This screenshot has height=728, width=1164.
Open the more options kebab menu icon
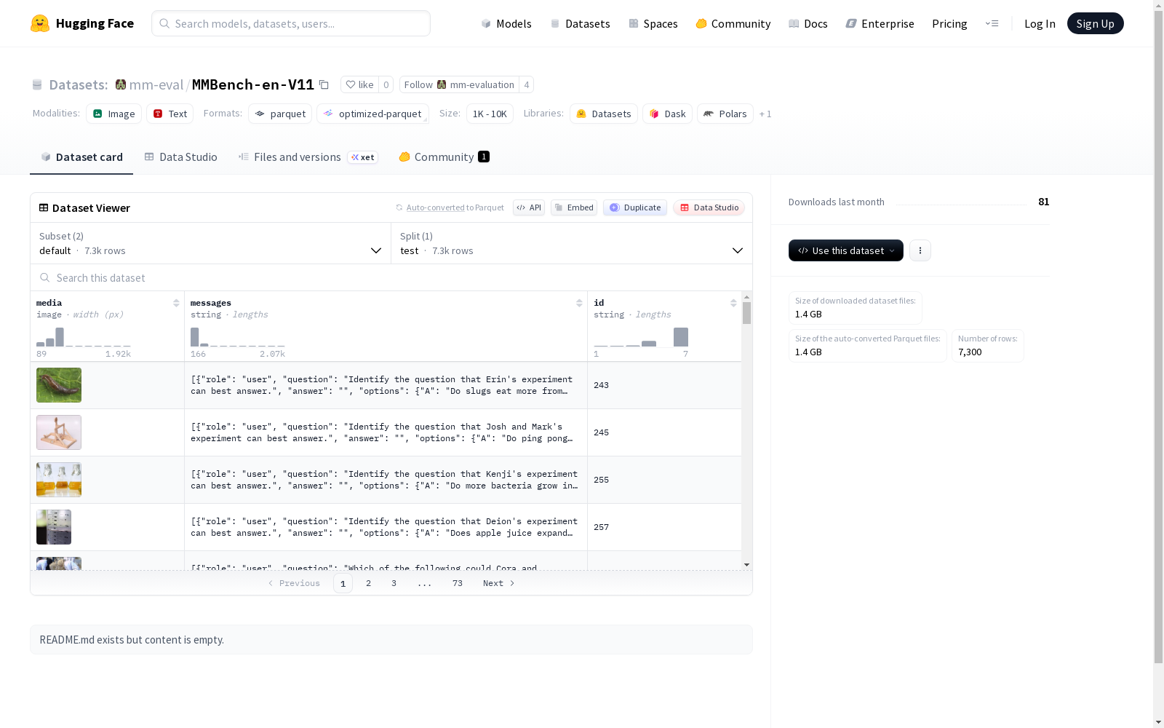tap(920, 250)
